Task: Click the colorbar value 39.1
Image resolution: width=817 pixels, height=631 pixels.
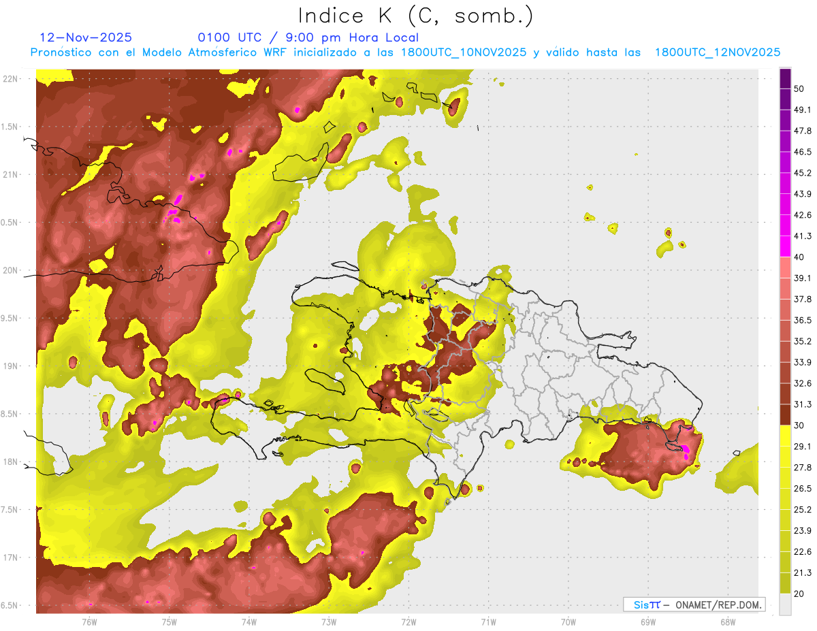Action: point(803,278)
